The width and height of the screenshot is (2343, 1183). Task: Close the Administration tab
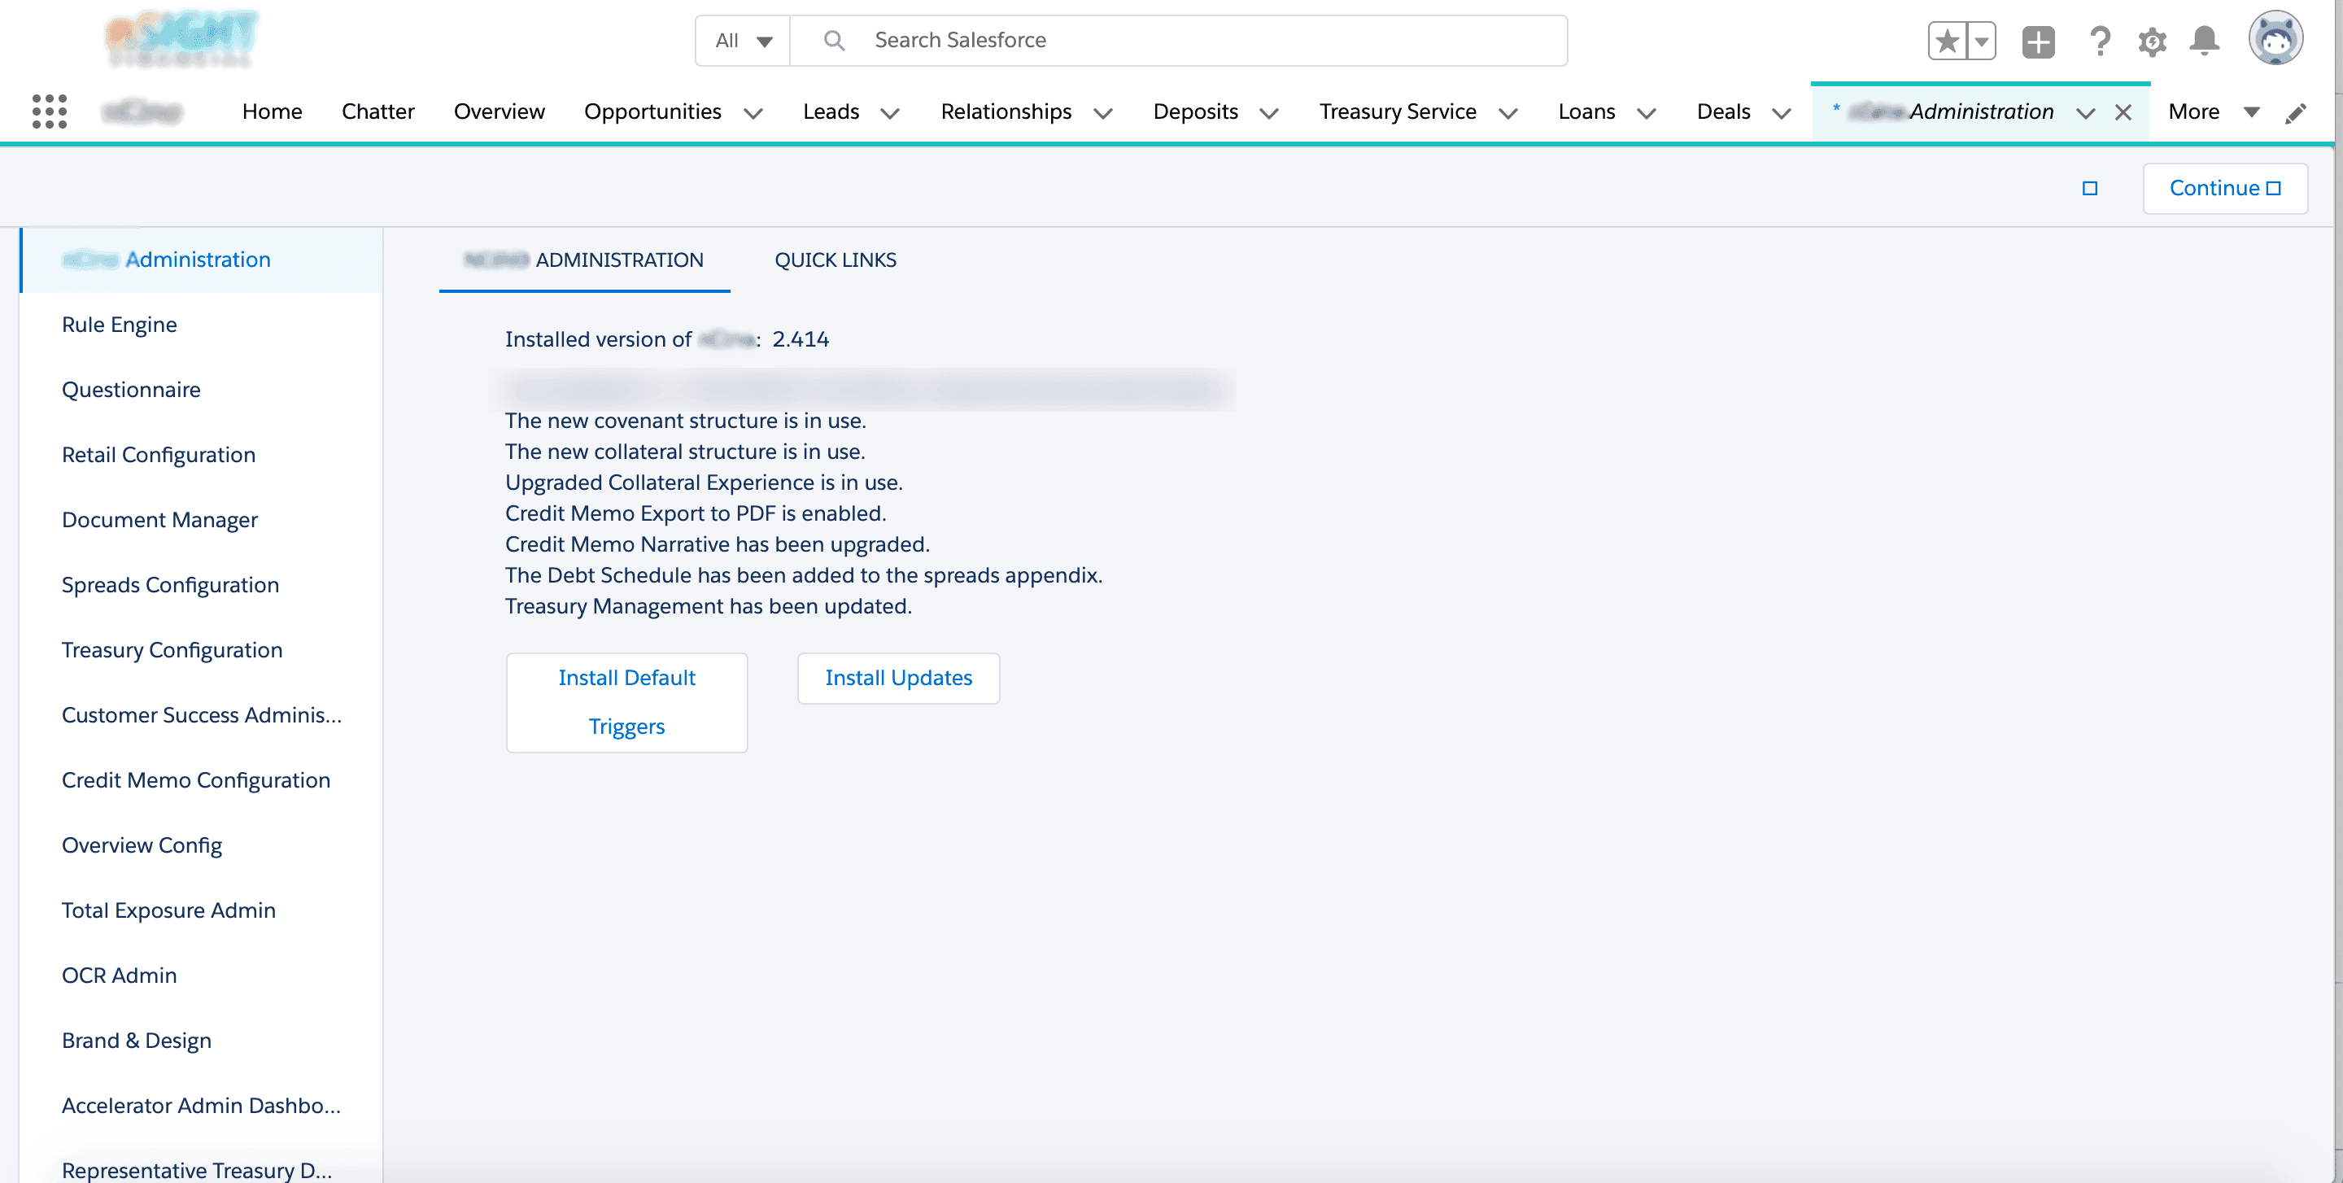point(2123,111)
